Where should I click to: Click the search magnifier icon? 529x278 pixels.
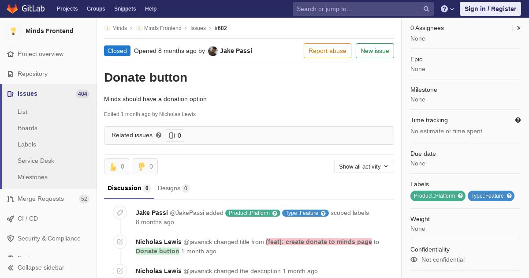coord(426,9)
